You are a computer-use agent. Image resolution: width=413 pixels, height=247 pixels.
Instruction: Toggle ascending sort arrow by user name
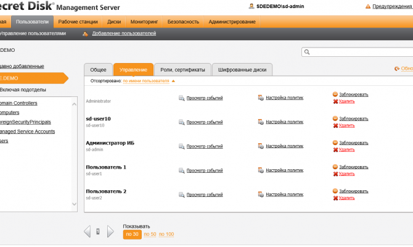173,81
